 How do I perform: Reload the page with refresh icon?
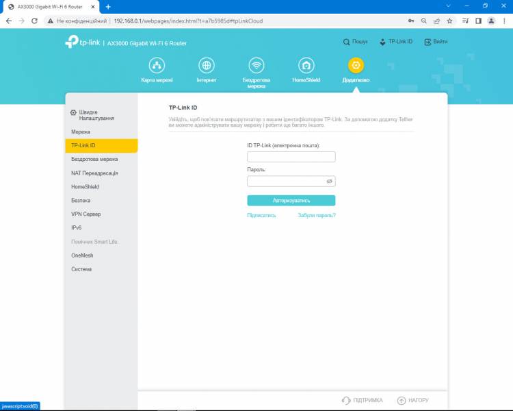(x=34, y=21)
